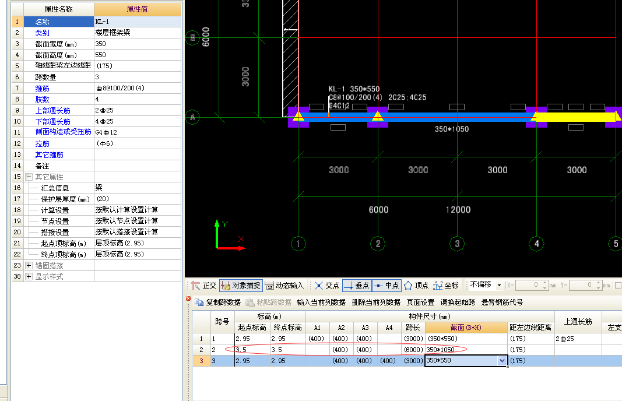Click the 侧面构造或受扭筋 property link

(63, 132)
